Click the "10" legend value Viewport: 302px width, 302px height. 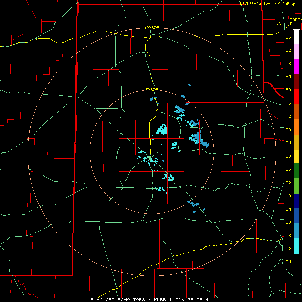pyautogui.click(x=288, y=222)
